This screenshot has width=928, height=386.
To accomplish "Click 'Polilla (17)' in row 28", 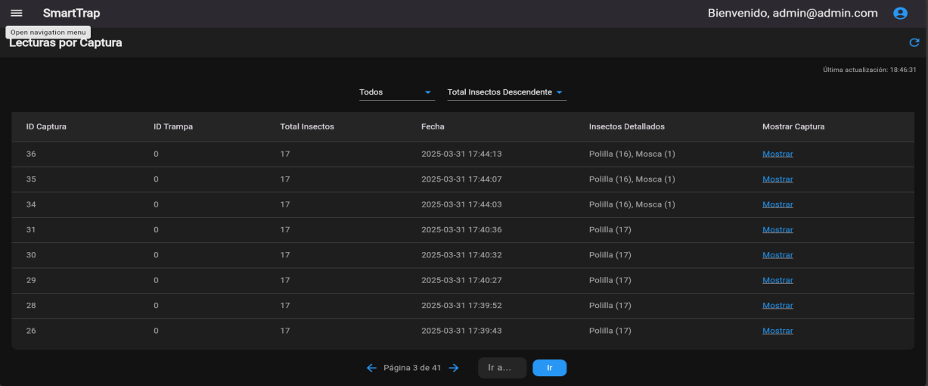I will tap(610, 306).
